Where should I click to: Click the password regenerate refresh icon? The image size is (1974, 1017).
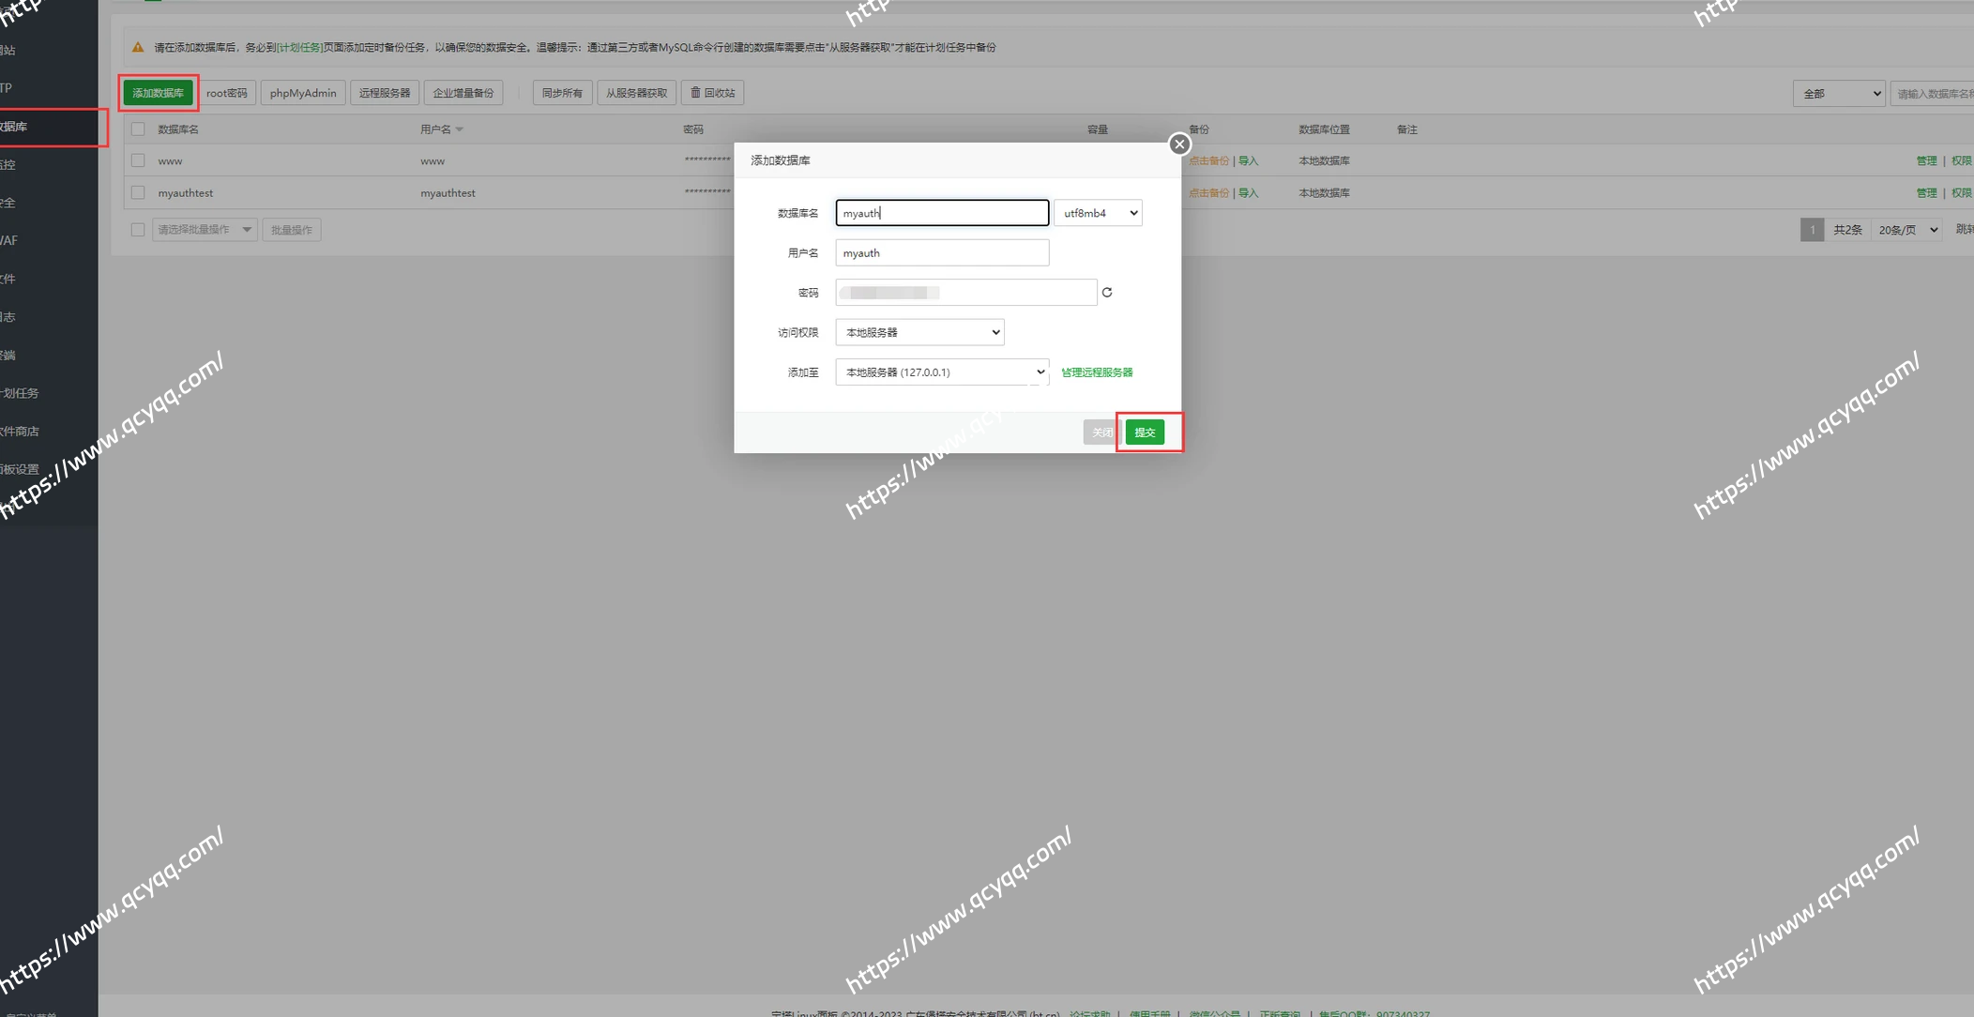(x=1107, y=293)
